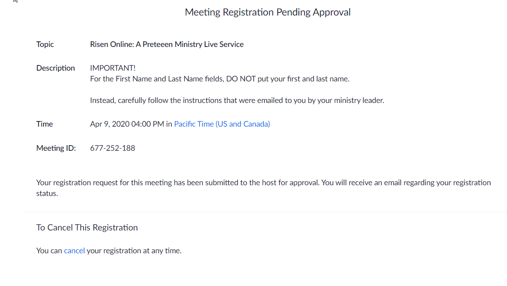
Task: Click the Time label
Action: 45,124
